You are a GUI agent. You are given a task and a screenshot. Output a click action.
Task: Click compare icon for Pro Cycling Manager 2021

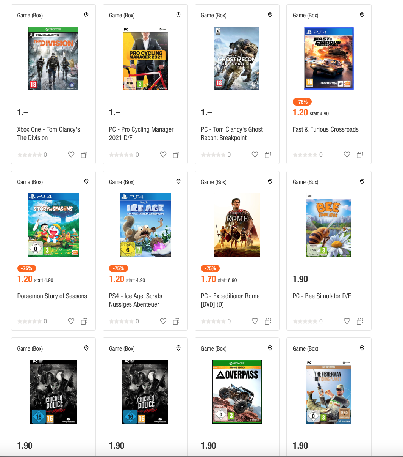[x=176, y=154]
